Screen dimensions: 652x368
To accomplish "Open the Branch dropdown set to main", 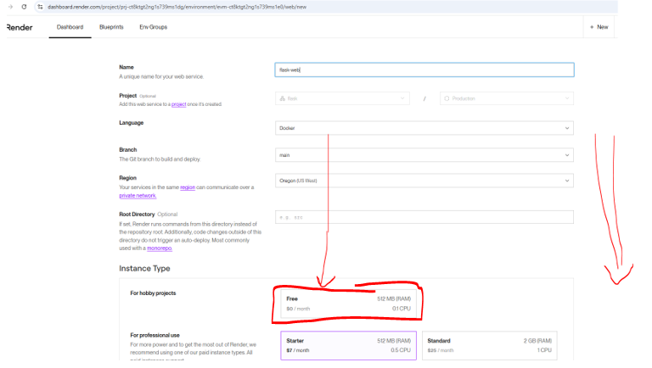I will click(424, 155).
